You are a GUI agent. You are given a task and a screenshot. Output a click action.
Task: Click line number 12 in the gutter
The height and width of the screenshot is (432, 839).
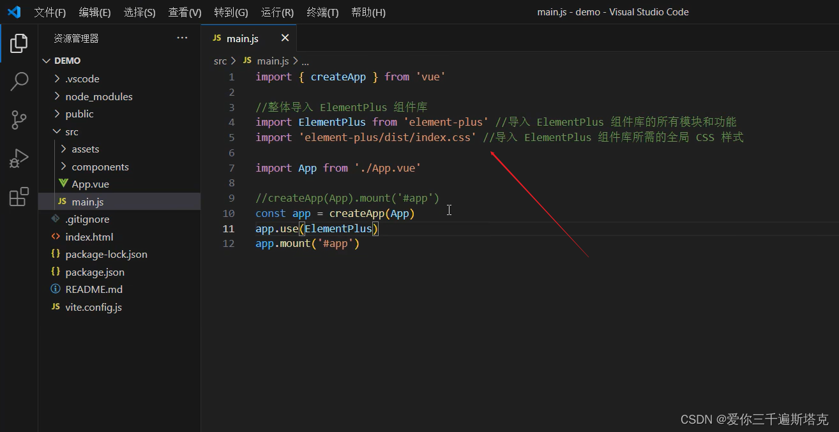(x=229, y=244)
